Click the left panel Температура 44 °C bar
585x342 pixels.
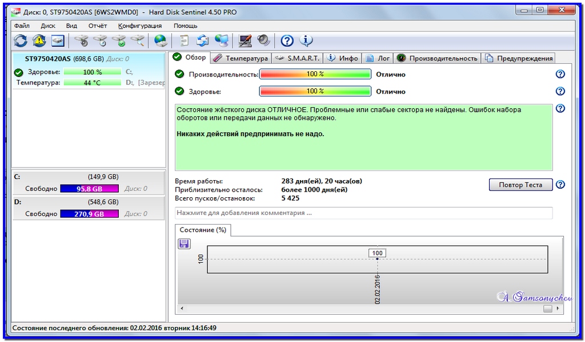click(92, 83)
